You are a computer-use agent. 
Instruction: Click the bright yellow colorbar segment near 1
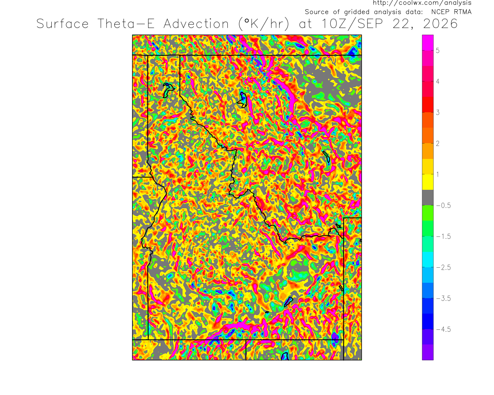point(428,182)
